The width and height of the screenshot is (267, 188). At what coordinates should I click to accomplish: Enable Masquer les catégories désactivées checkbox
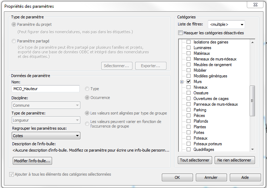click(x=181, y=33)
